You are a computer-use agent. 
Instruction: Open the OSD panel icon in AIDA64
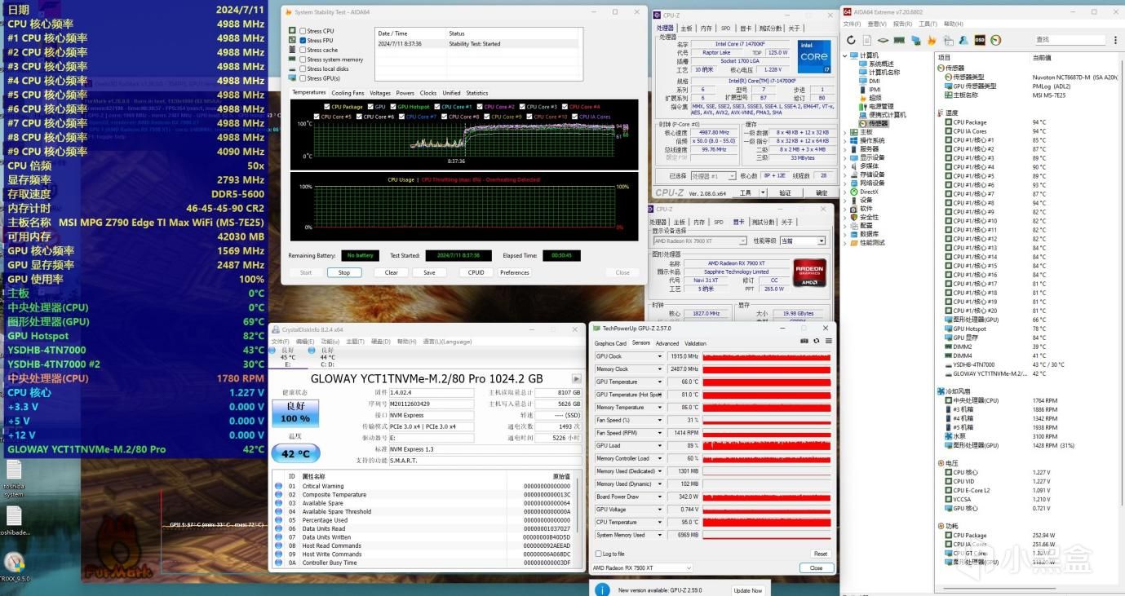pyautogui.click(x=979, y=40)
